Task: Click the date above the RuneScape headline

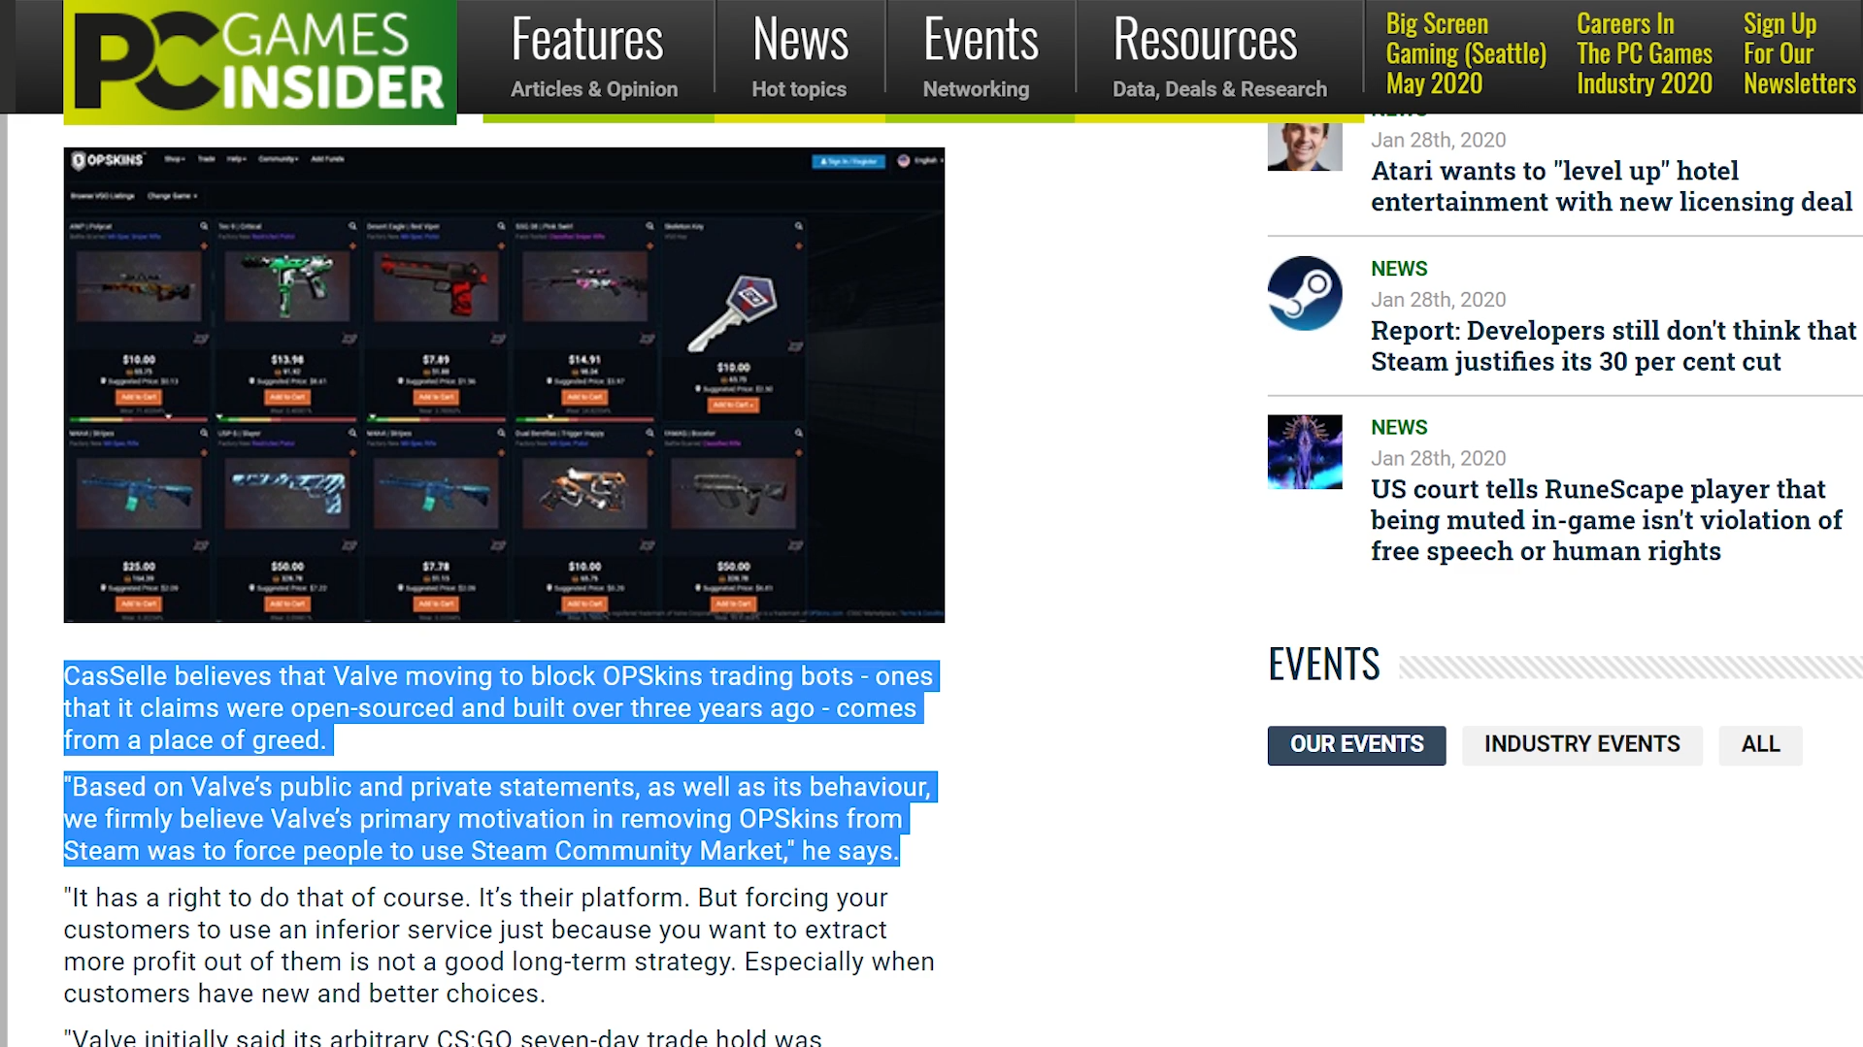Action: [x=1438, y=459]
